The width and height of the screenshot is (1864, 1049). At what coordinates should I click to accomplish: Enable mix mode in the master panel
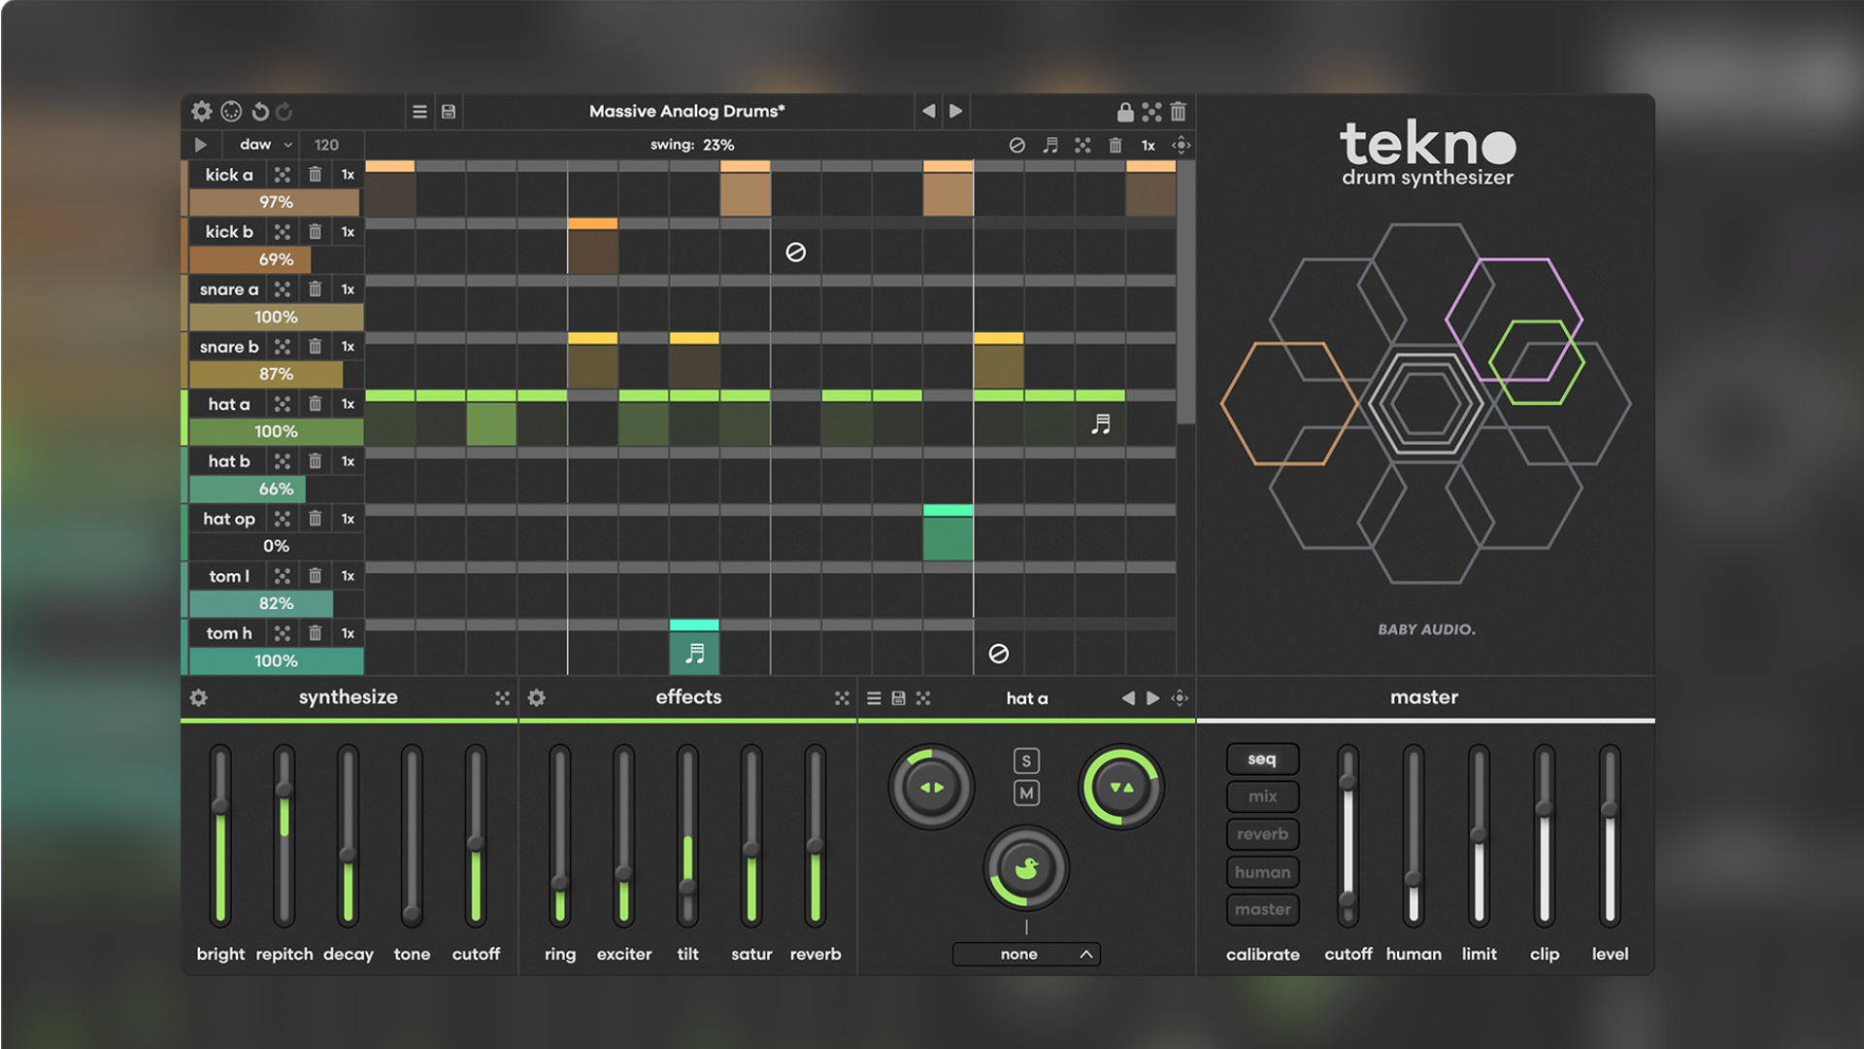click(1262, 795)
